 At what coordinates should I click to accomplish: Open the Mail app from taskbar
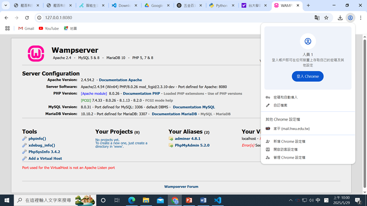161,200
